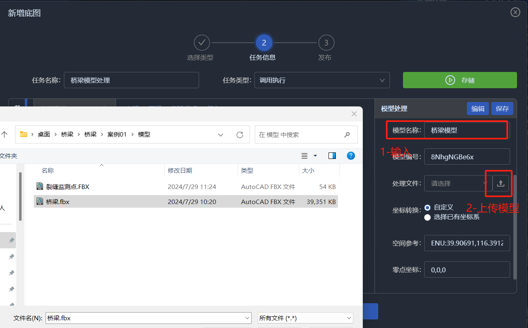Expand the address bar path history chevron
The height and width of the screenshot is (328, 528).
pos(221,135)
